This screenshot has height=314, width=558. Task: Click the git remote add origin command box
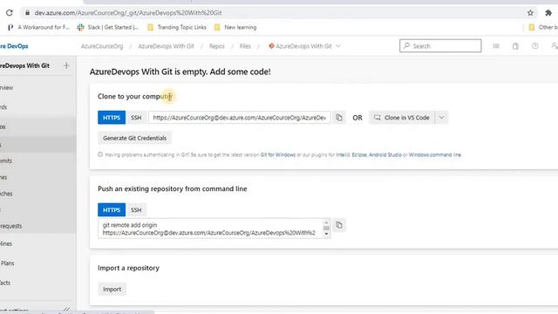click(x=211, y=229)
